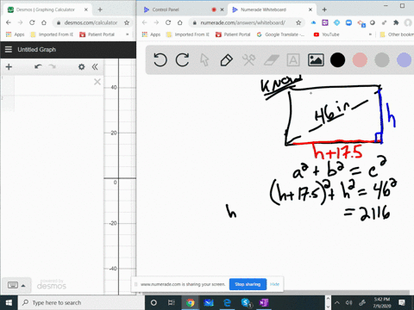Viewport: 414px width, 310px height.
Task: Open Patient Portal bookmark in Desmos window
Action: click(97, 34)
